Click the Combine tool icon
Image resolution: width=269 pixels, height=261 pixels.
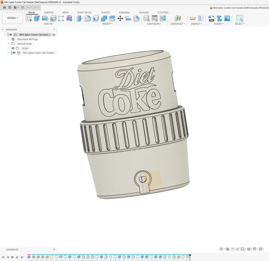tap(104, 18)
